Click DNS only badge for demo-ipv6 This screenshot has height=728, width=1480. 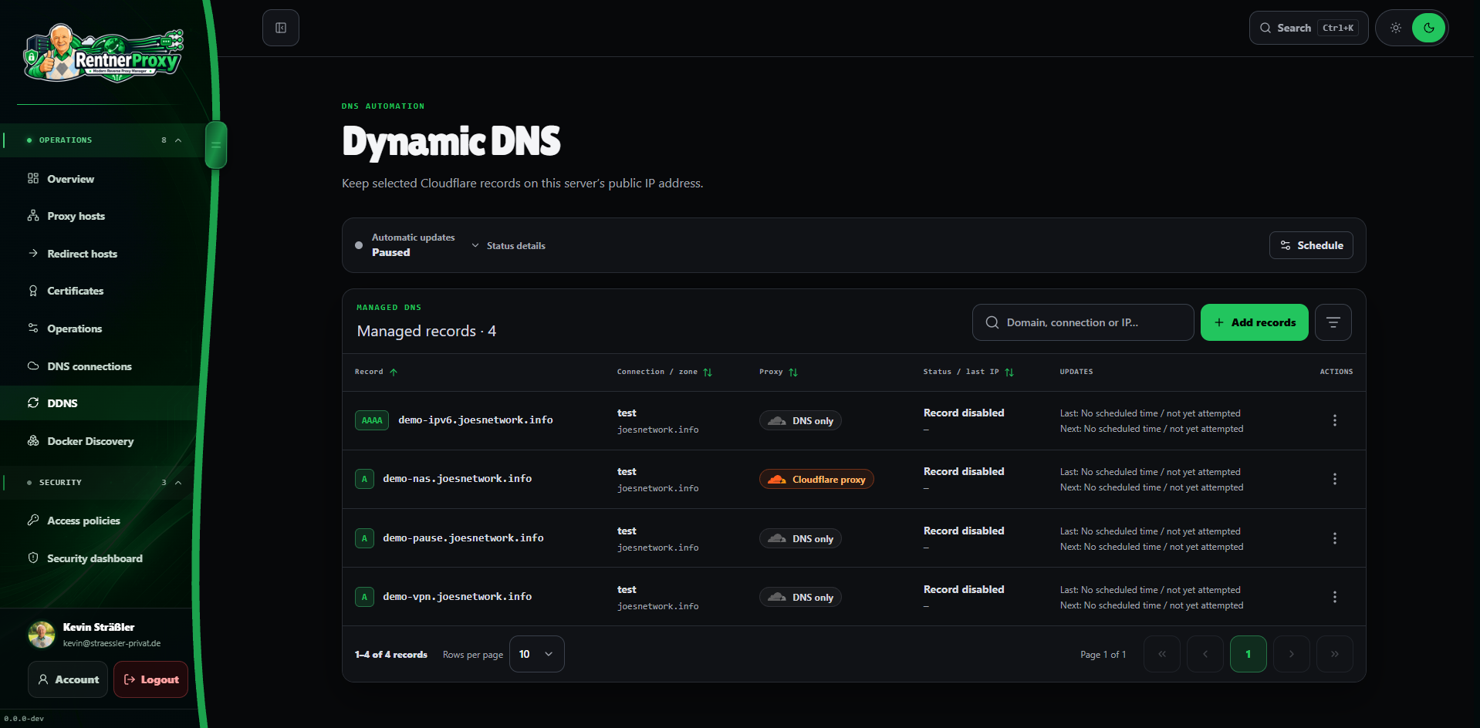(800, 421)
